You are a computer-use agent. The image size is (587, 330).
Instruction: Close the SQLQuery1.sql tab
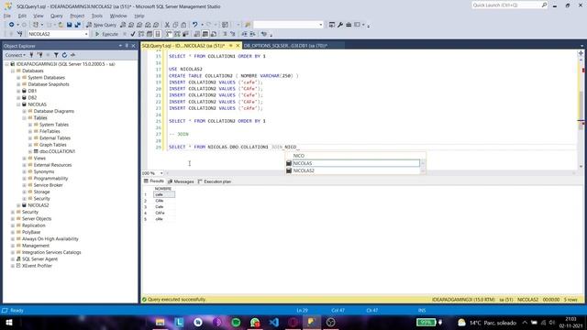point(238,46)
